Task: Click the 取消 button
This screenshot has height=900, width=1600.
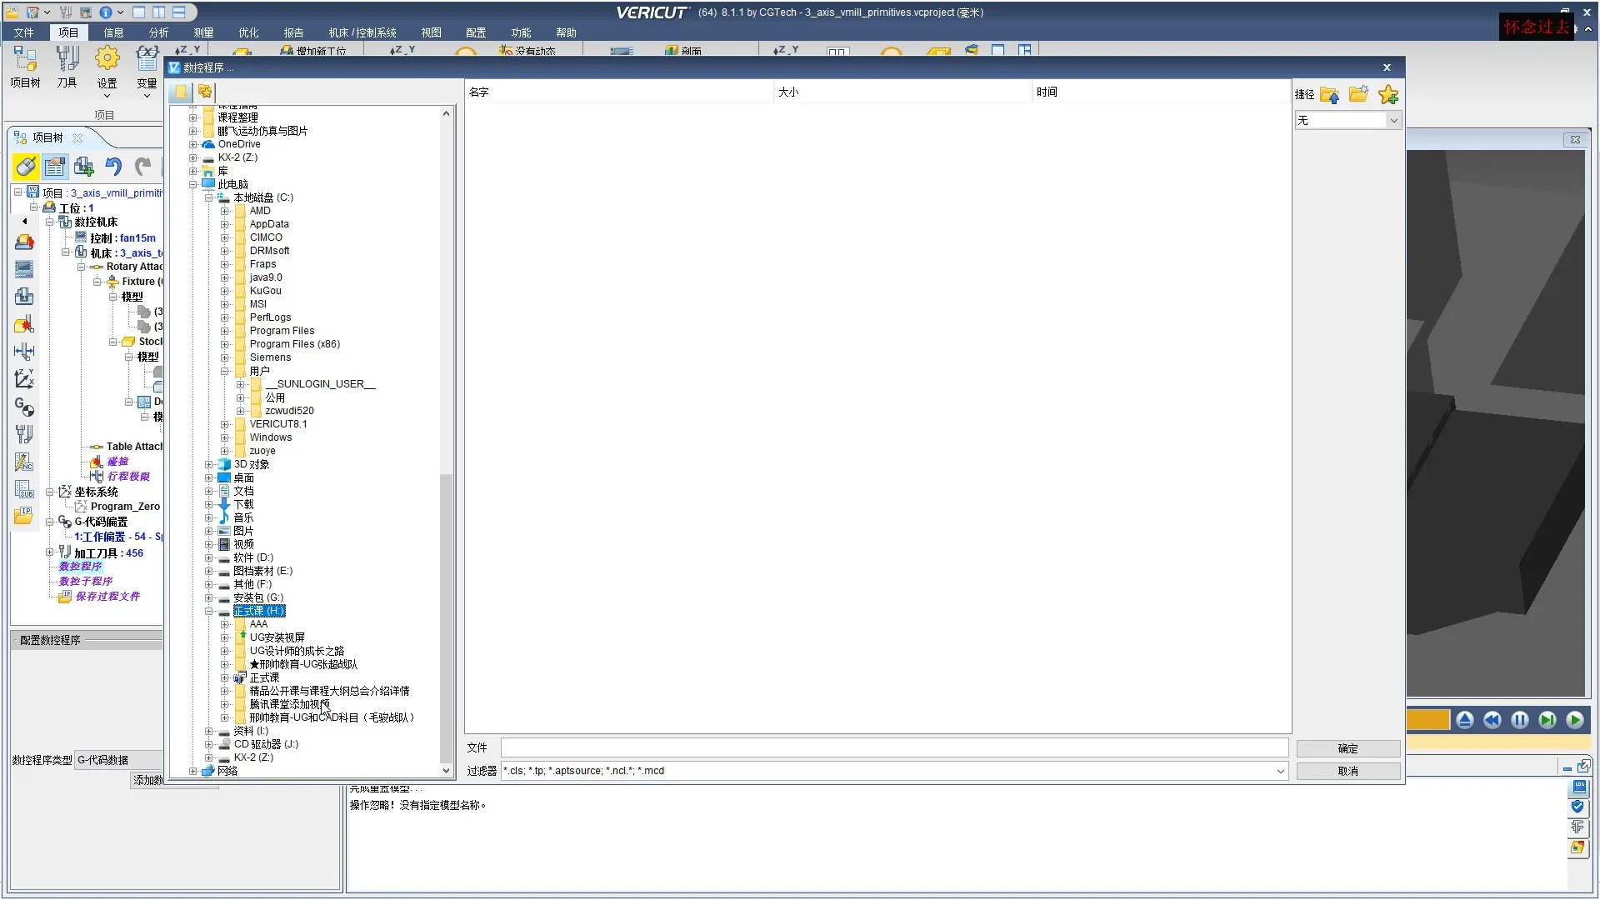Action: 1347,771
